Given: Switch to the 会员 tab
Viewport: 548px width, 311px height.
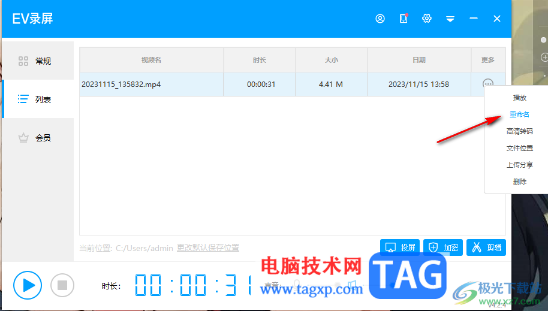Looking at the screenshot, I should click(x=38, y=138).
